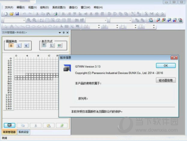Zoom in with the magnifier plus icon
Image resolution: width=187 pixels, height=141 pixels.
29,20
